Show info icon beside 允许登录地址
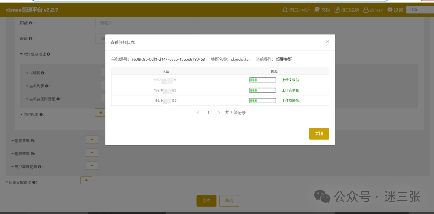The height and width of the screenshot is (214, 434). click(48, 54)
